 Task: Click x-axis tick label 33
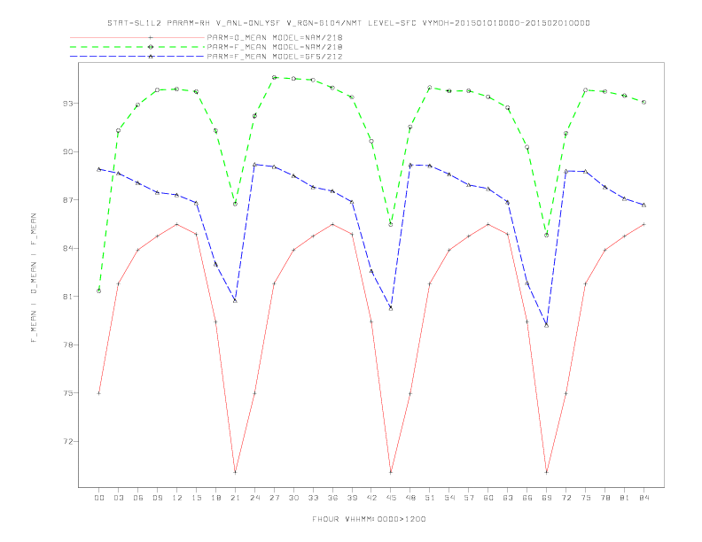click(314, 498)
